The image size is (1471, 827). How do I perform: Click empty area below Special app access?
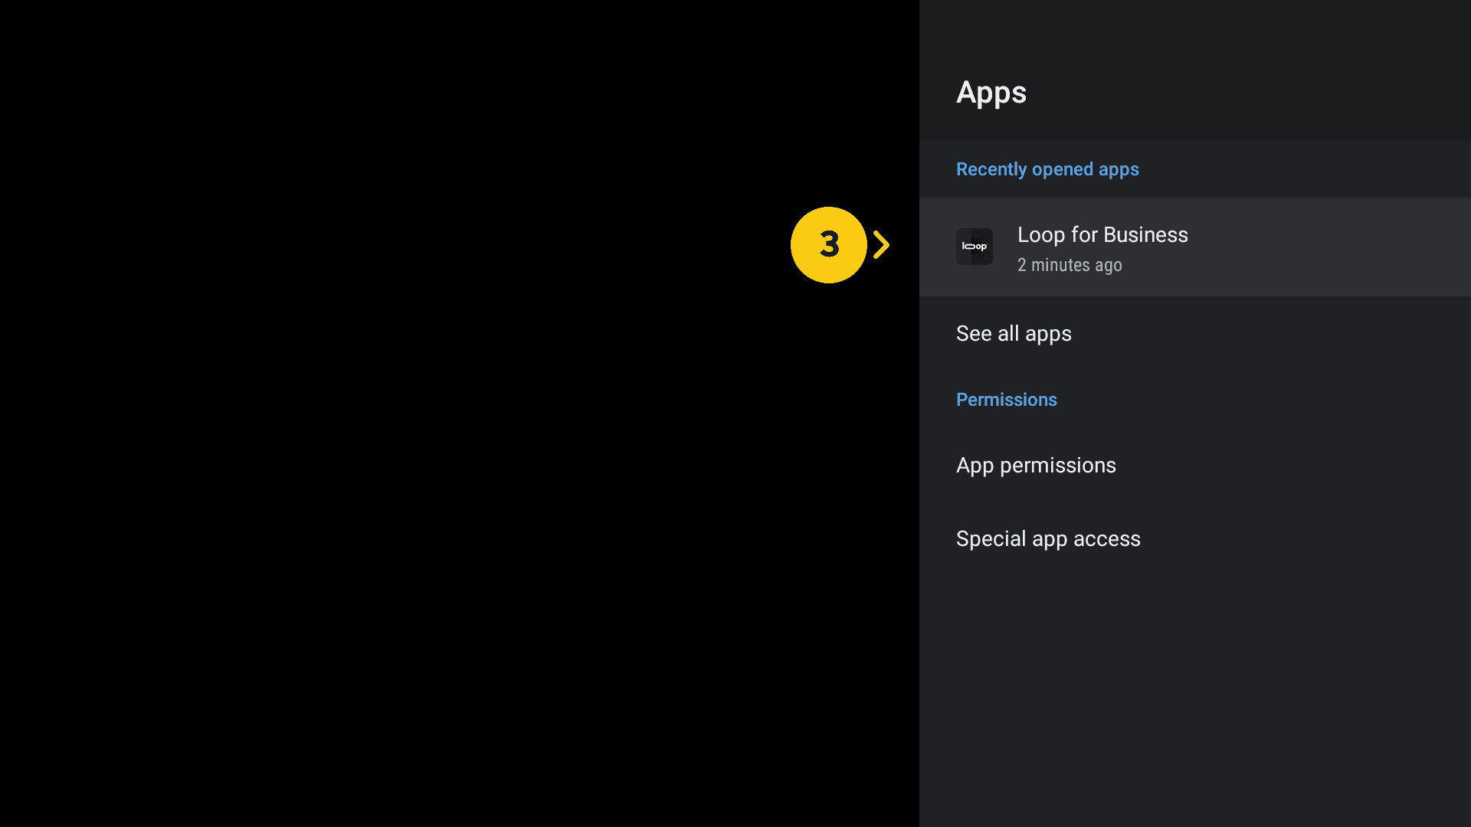(x=1194, y=689)
